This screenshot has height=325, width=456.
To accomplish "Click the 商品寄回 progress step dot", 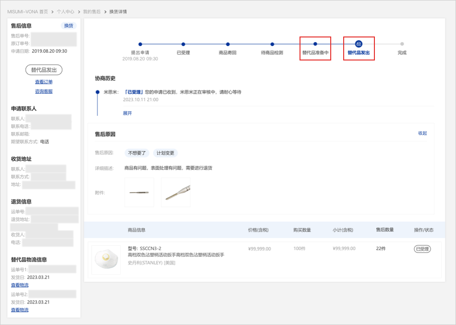I will [228, 44].
